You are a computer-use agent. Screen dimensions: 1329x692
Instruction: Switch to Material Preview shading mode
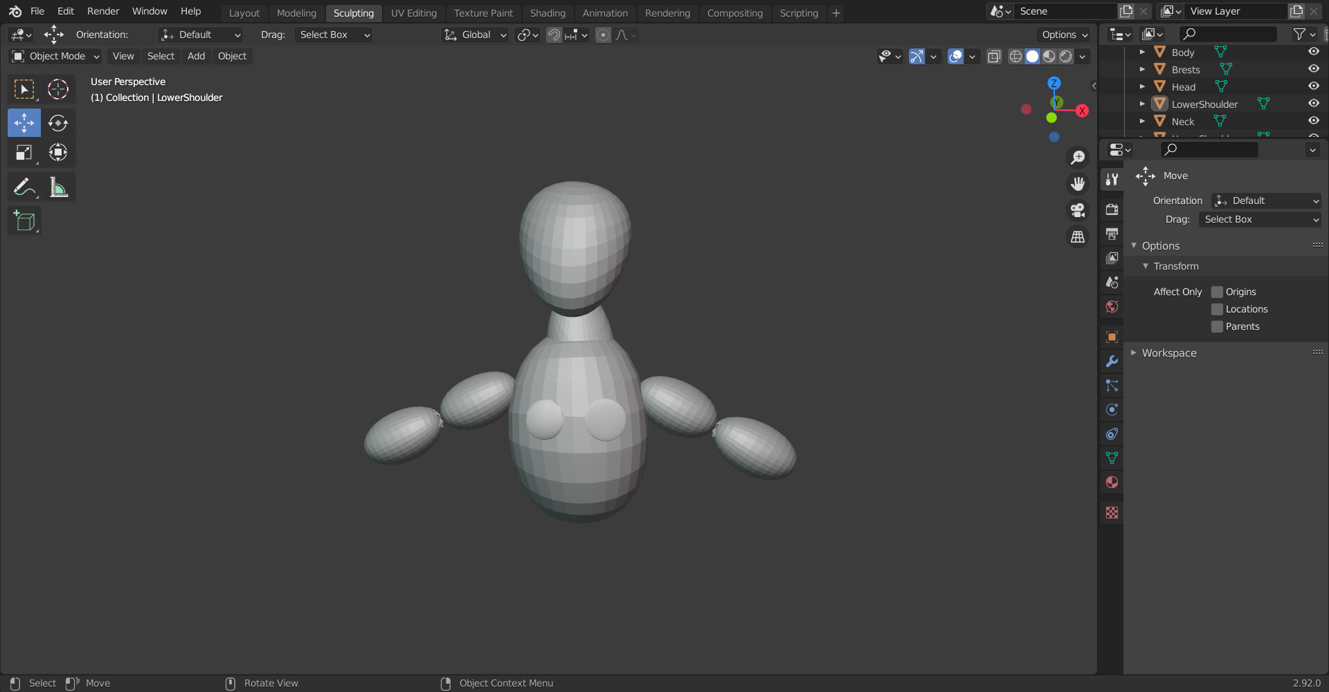pyautogui.click(x=1049, y=56)
